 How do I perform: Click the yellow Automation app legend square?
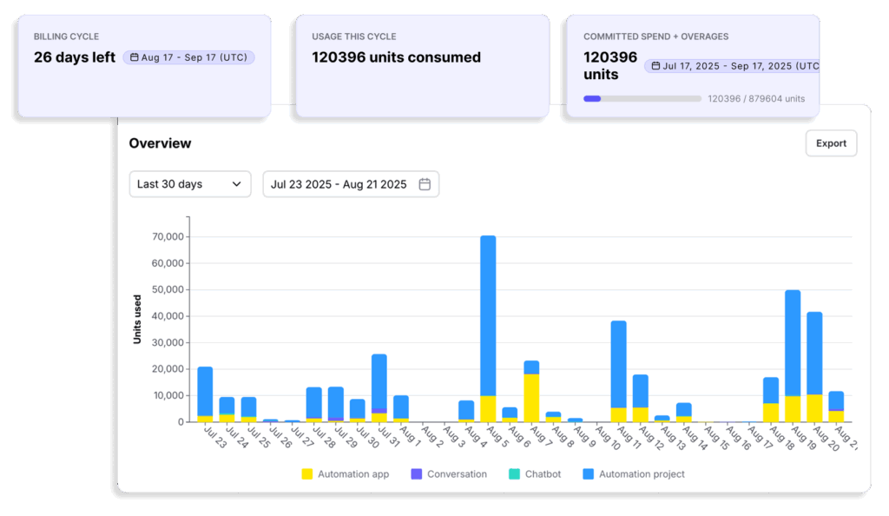[308, 473]
